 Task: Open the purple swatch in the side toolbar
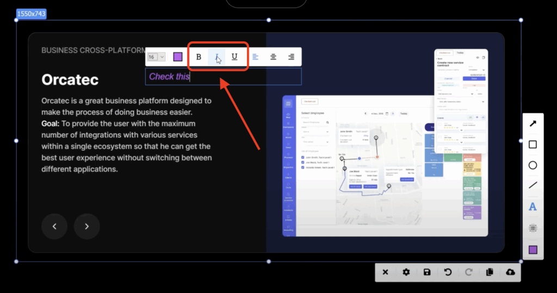point(533,250)
